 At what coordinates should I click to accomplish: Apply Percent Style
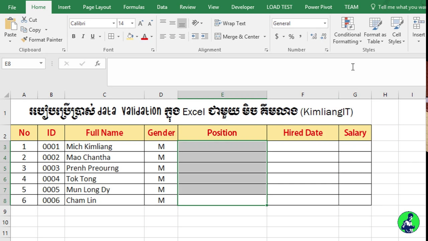(291, 36)
